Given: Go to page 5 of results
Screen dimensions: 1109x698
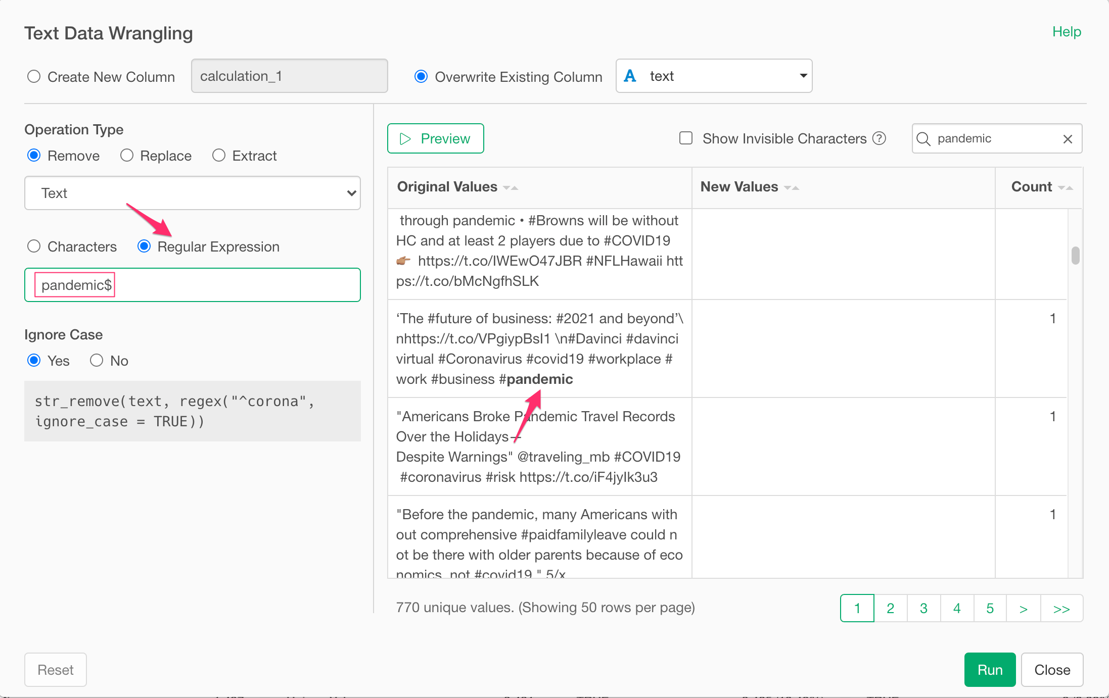Looking at the screenshot, I should point(990,609).
